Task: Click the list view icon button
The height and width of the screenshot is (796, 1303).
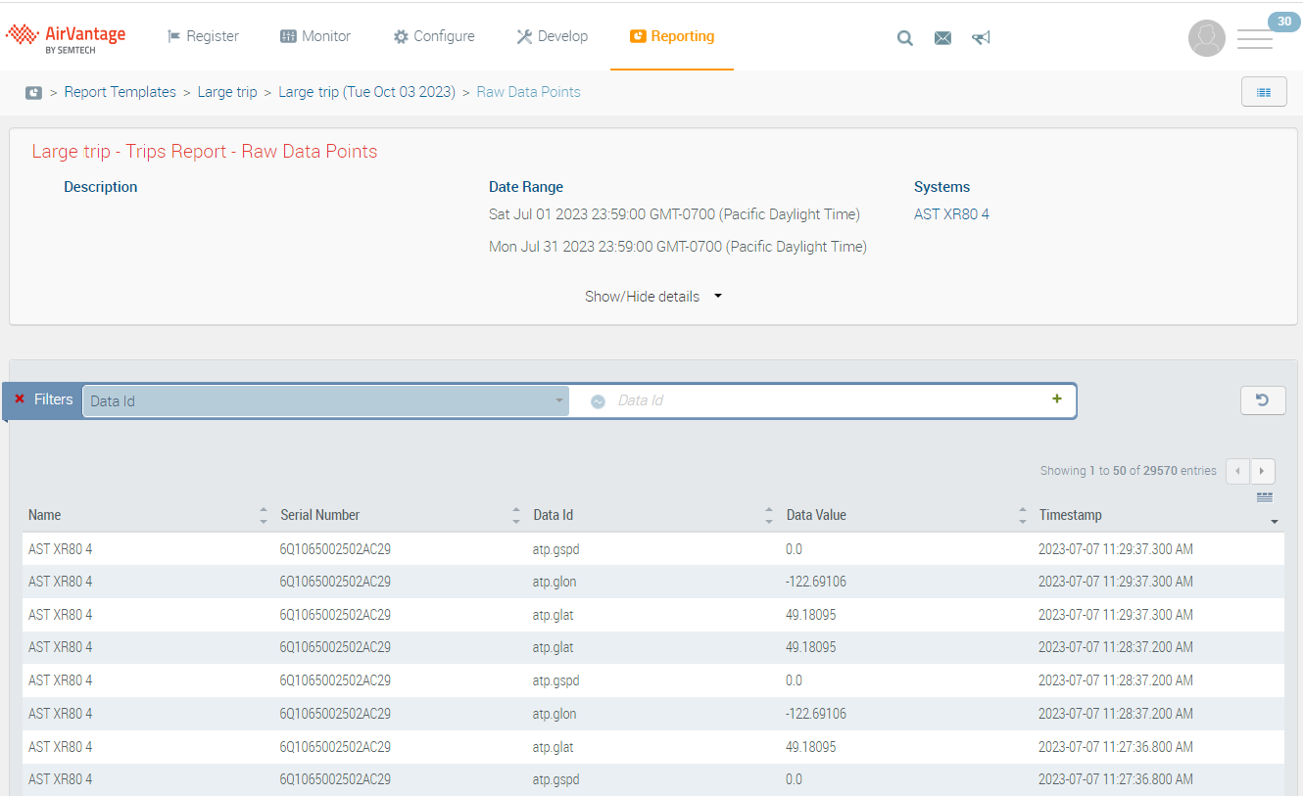Action: point(1263,92)
